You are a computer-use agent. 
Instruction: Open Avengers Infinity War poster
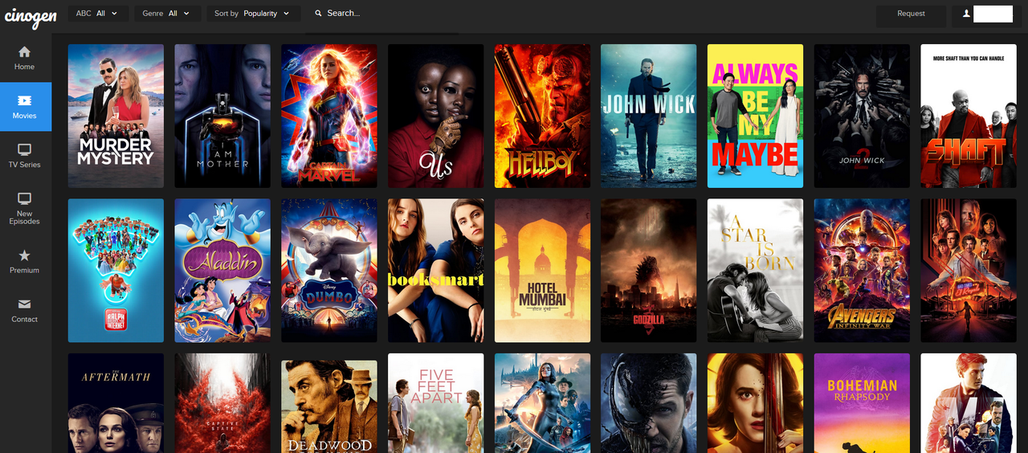862,271
